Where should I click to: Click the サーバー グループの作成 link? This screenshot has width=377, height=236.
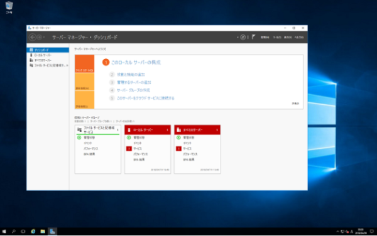(x=133, y=90)
